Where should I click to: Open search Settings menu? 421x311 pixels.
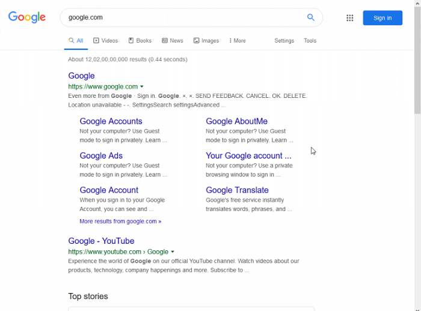pyautogui.click(x=284, y=41)
